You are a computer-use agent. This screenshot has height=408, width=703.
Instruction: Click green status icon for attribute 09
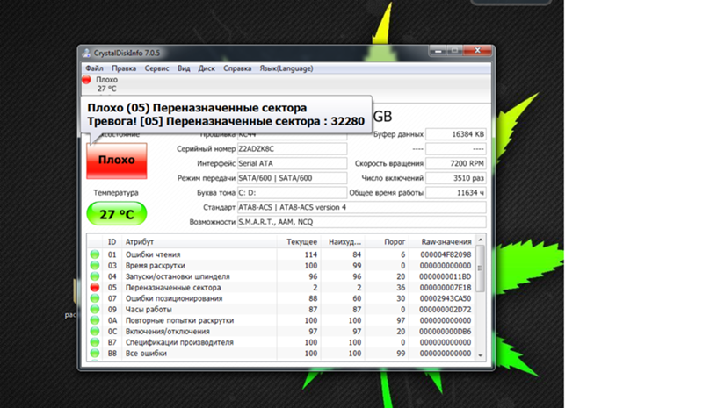click(x=95, y=309)
